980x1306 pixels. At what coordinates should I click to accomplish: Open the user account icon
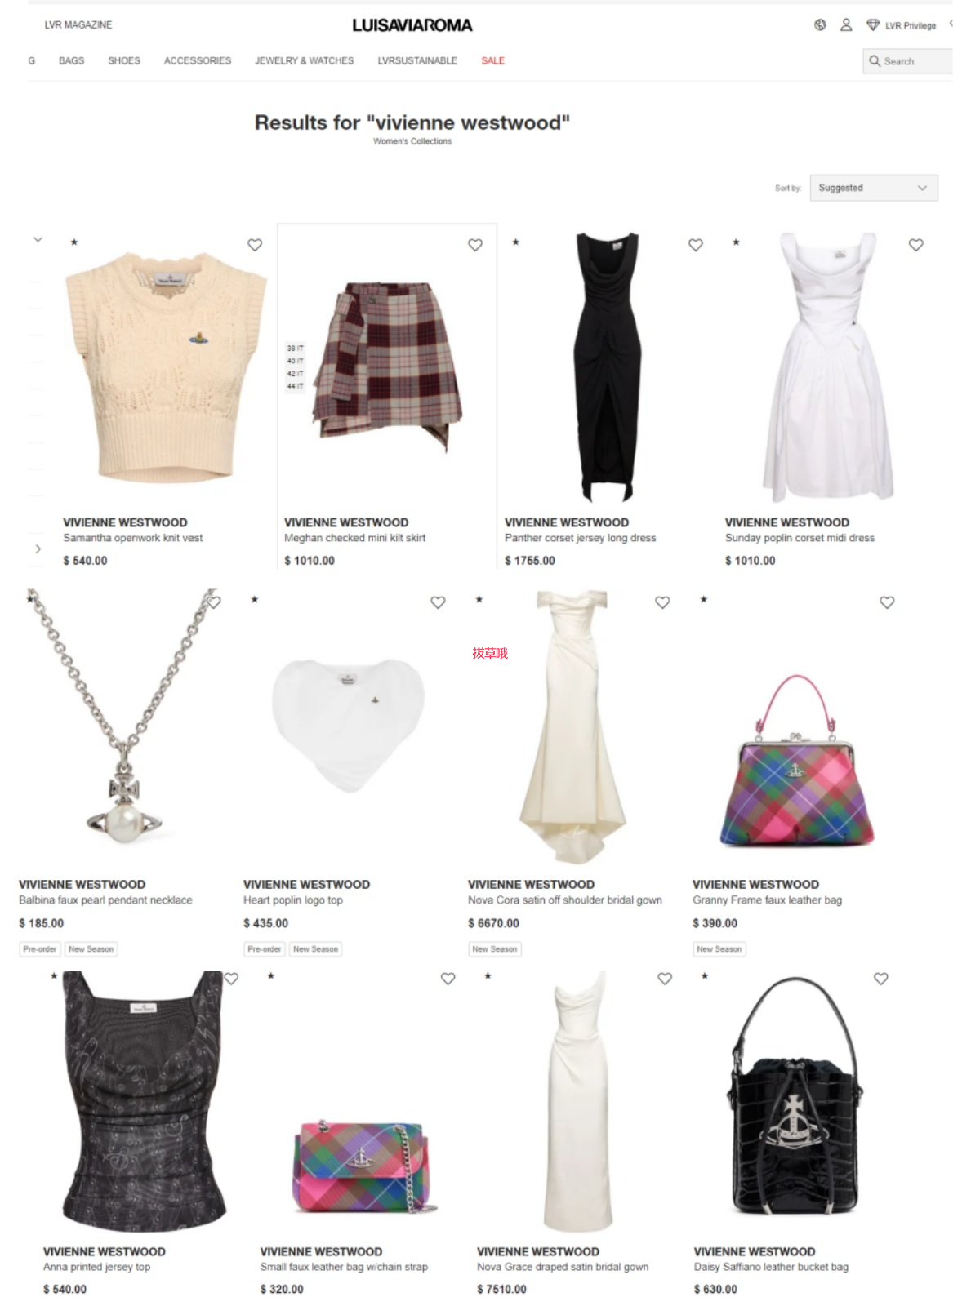[846, 25]
